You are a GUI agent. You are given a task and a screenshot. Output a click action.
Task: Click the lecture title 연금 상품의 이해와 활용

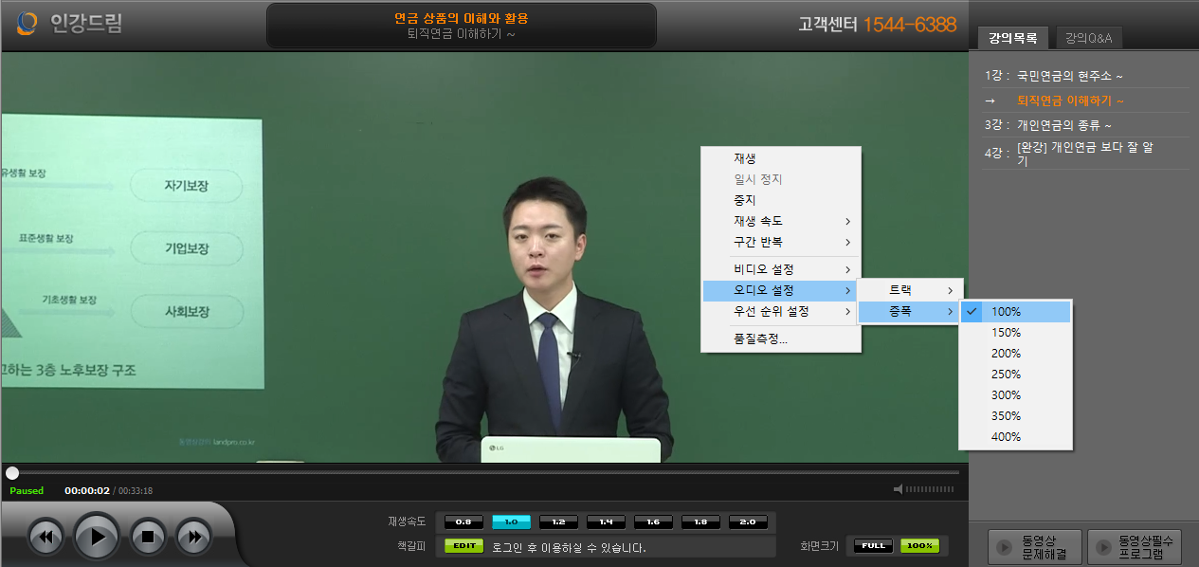[x=462, y=18]
